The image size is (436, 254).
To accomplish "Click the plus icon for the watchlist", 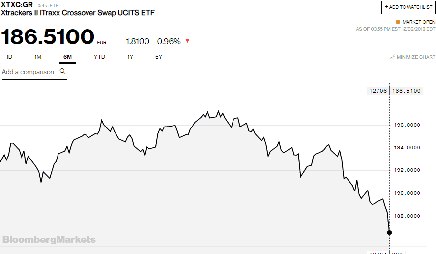I will pyautogui.click(x=387, y=7).
